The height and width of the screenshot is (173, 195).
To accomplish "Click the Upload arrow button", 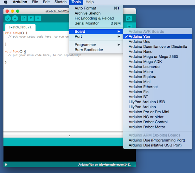I will 15,19.
